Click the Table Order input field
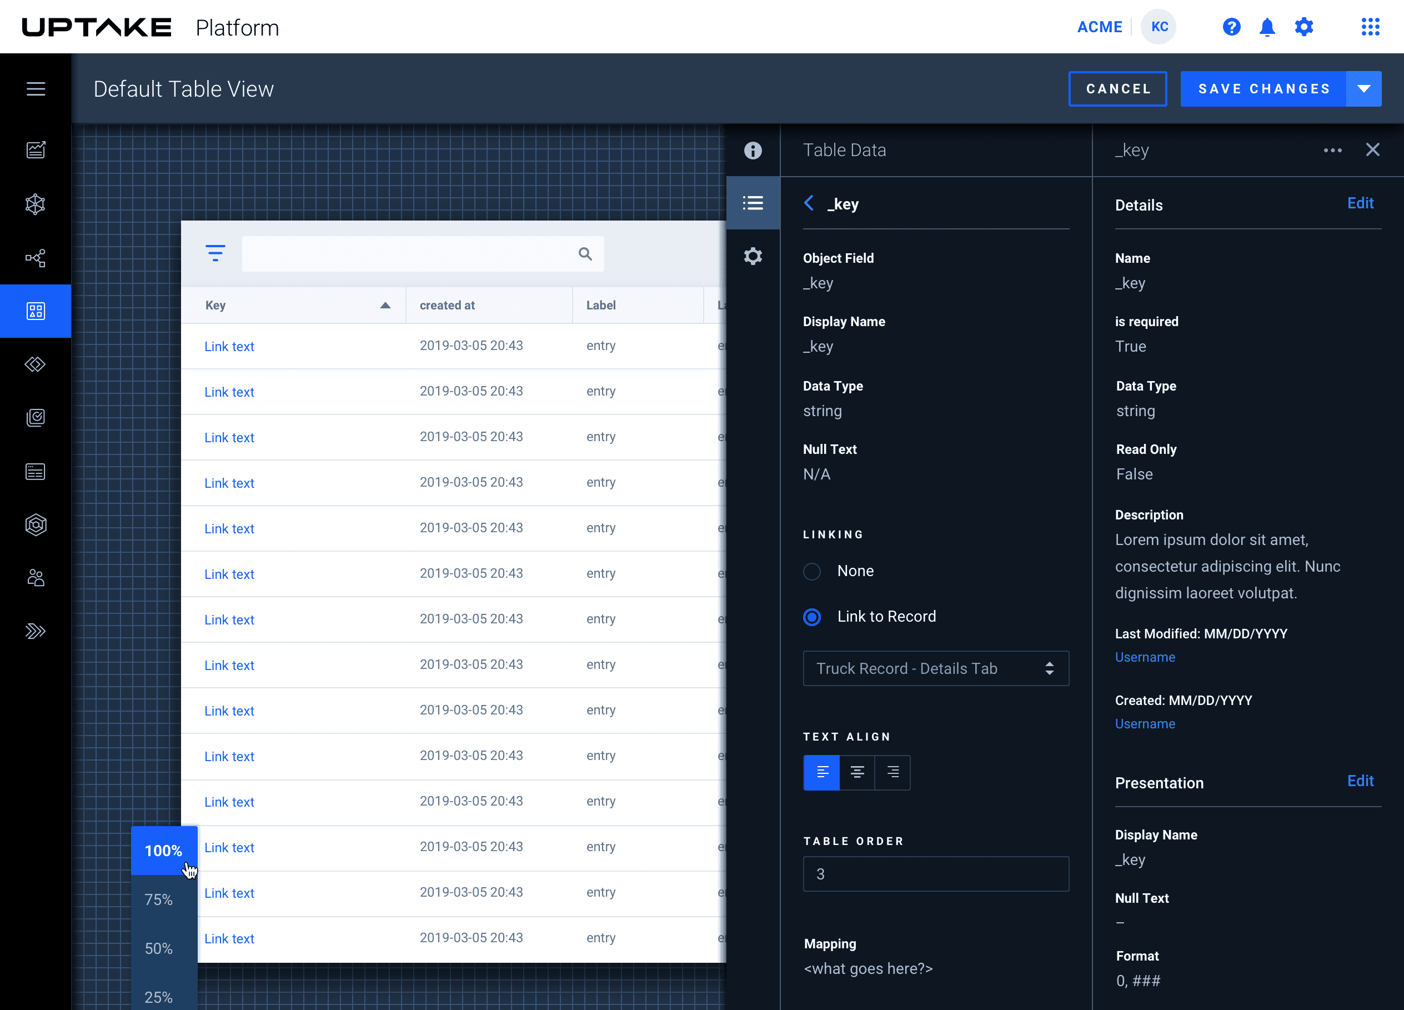 (x=935, y=874)
